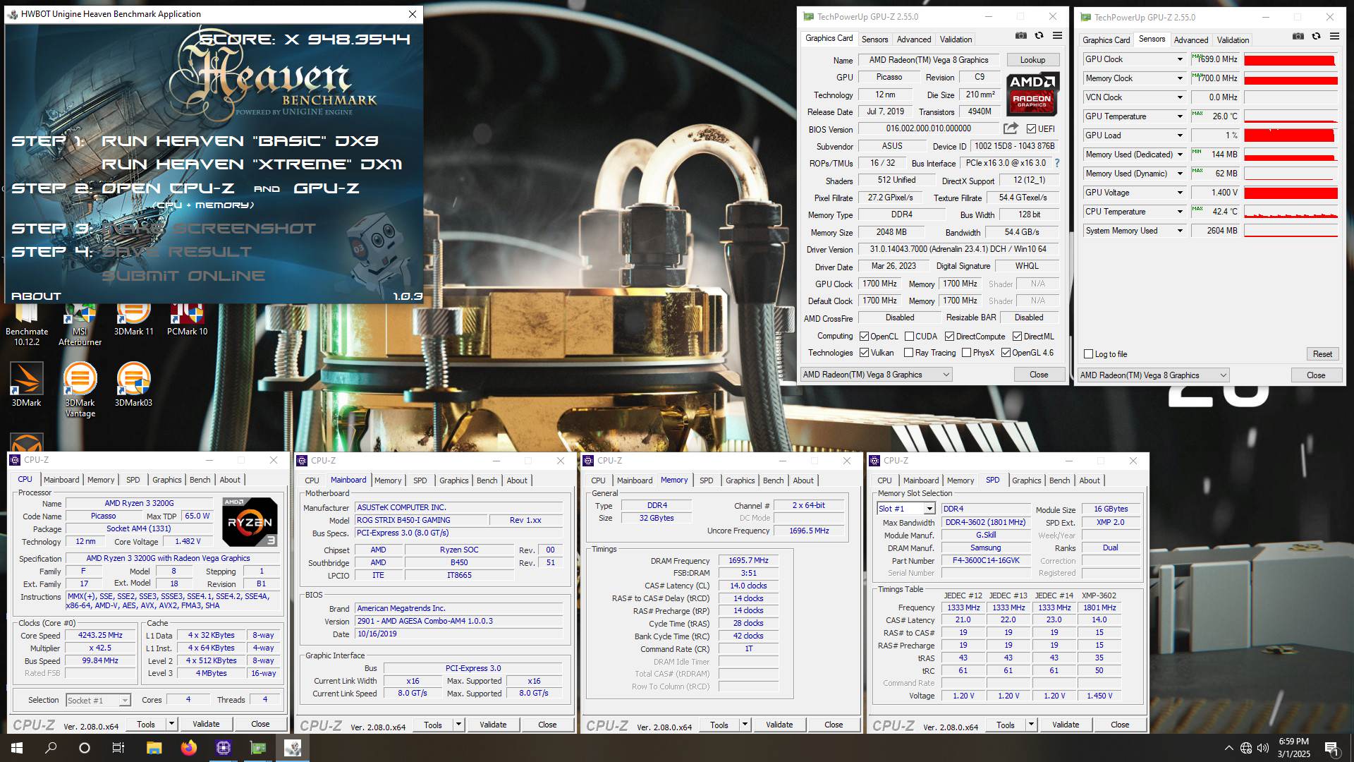
Task: Click refresh icon in GPU-Z Sensors window
Action: click(x=1316, y=37)
